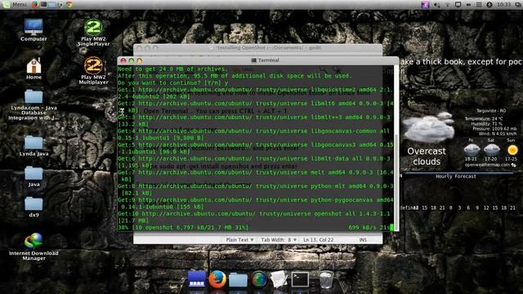Click the Terminal orange window button
Viewport: 523px width, 294px height.
click(x=139, y=60)
